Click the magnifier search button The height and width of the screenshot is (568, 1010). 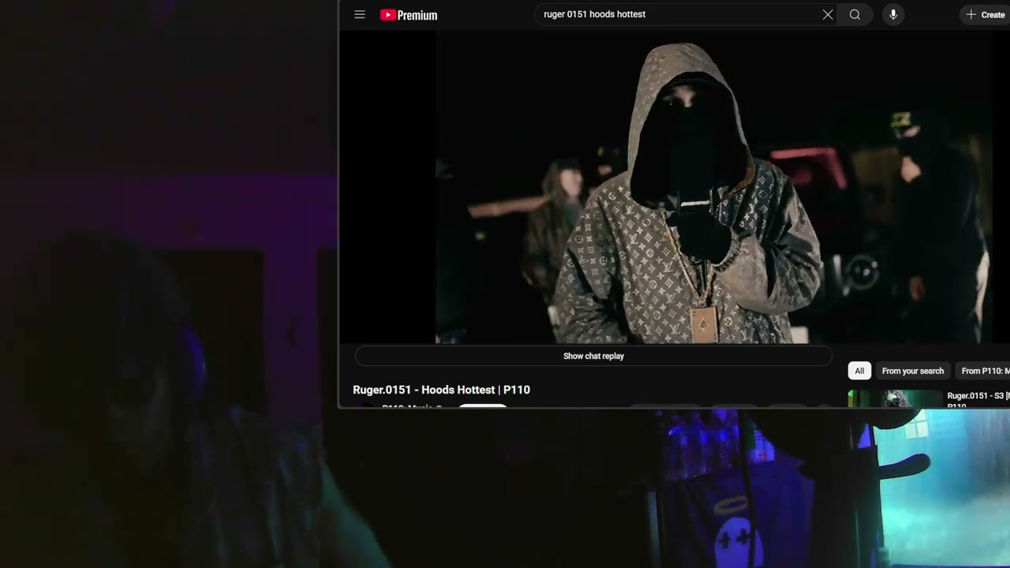(x=855, y=14)
